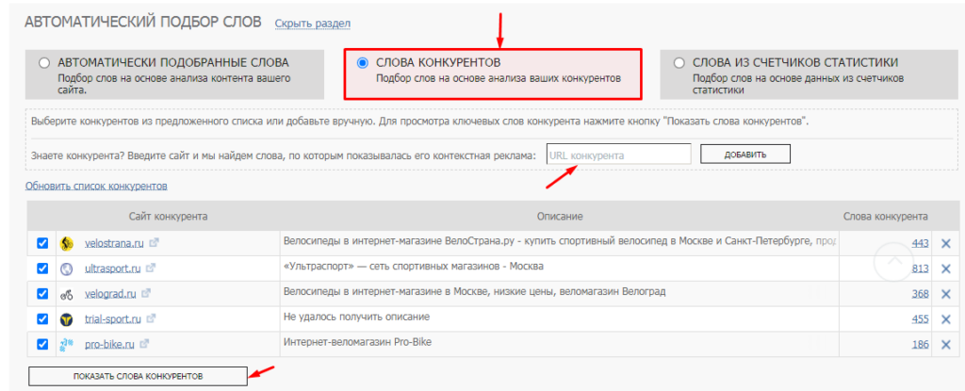The height and width of the screenshot is (391, 965).
Task: Click the «Ультраспорт» store description text
Action: (x=414, y=266)
